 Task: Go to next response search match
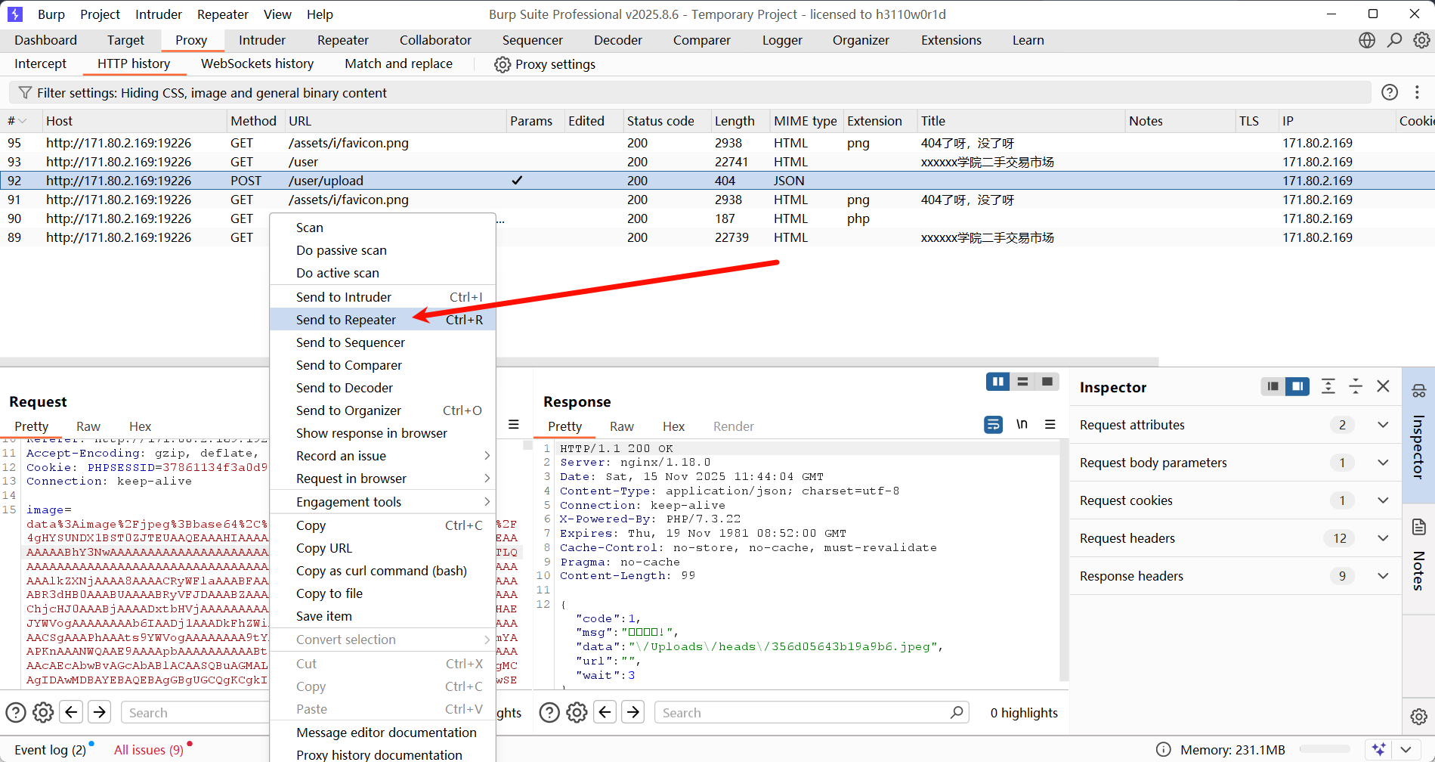pos(633,712)
